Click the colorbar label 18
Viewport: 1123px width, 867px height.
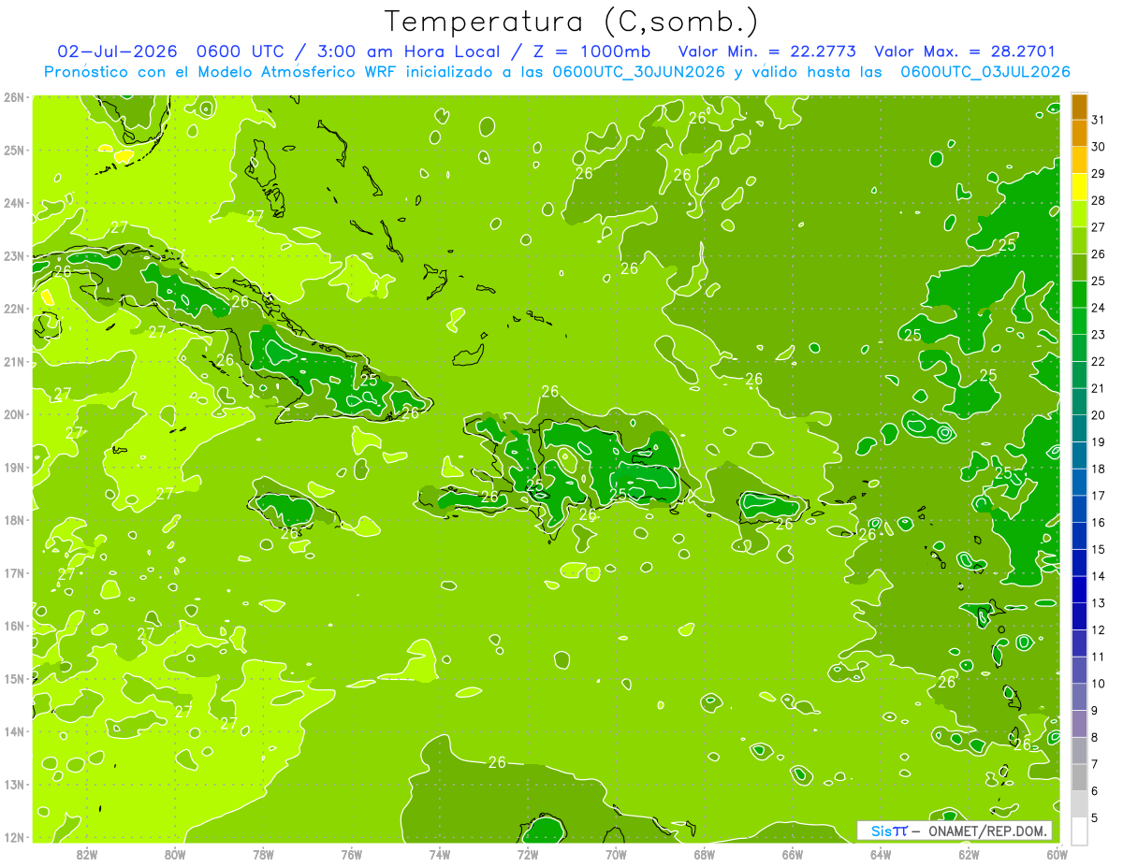(x=1099, y=469)
